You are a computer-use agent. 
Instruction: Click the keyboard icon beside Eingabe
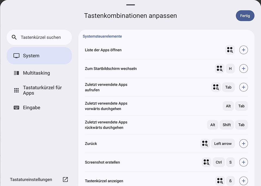(x=17, y=107)
